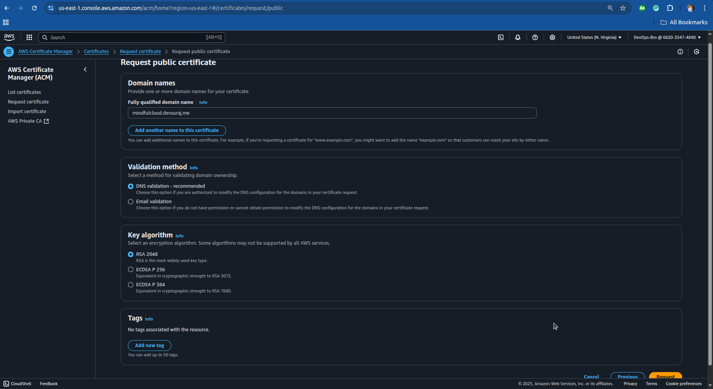This screenshot has height=389, width=713.
Task: Click the site information icon in address bar
Action: [51, 8]
